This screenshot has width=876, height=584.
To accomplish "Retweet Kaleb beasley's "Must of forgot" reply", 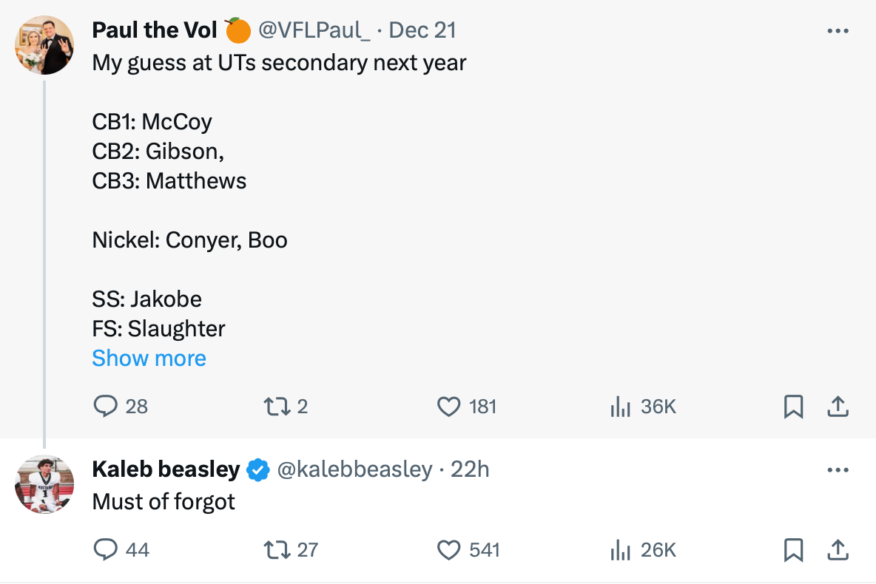I will [274, 549].
